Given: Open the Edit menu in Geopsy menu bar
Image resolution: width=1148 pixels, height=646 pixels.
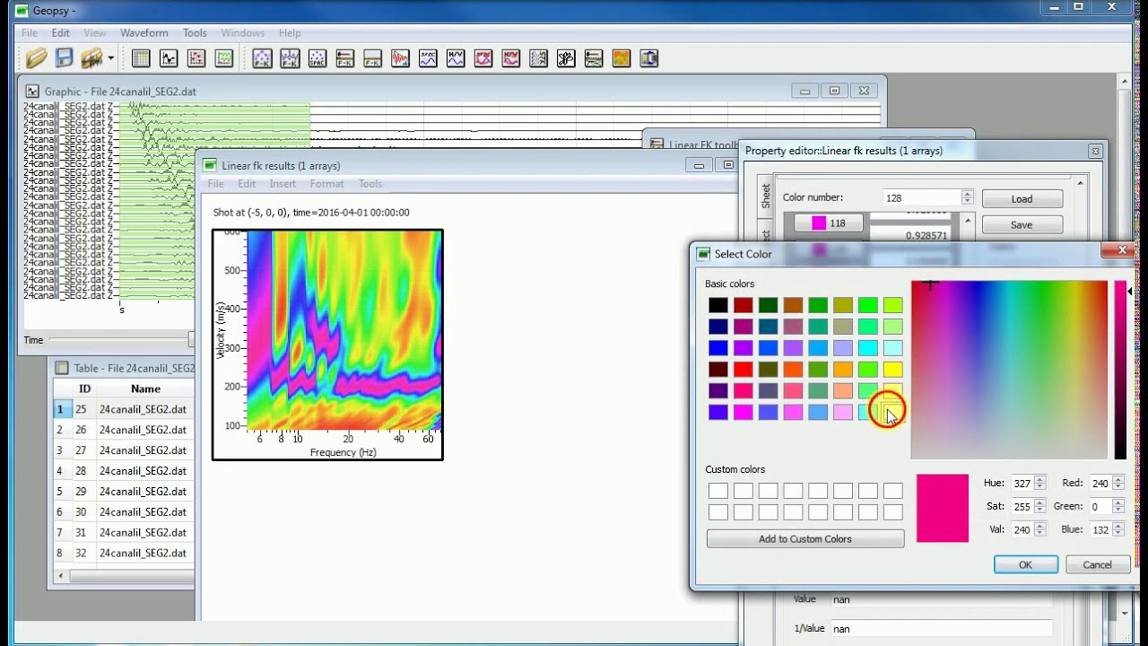Looking at the screenshot, I should point(60,33).
